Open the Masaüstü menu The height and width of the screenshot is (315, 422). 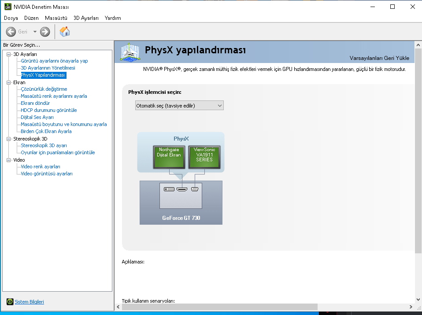56,18
